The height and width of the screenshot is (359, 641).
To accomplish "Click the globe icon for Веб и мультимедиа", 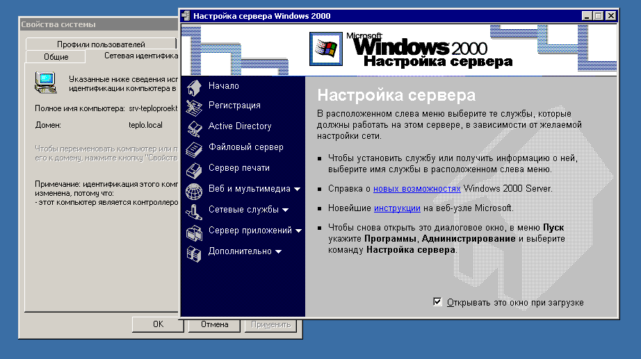I will [x=194, y=191].
